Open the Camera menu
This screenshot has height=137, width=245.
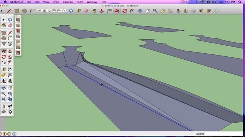(x=68, y=2)
